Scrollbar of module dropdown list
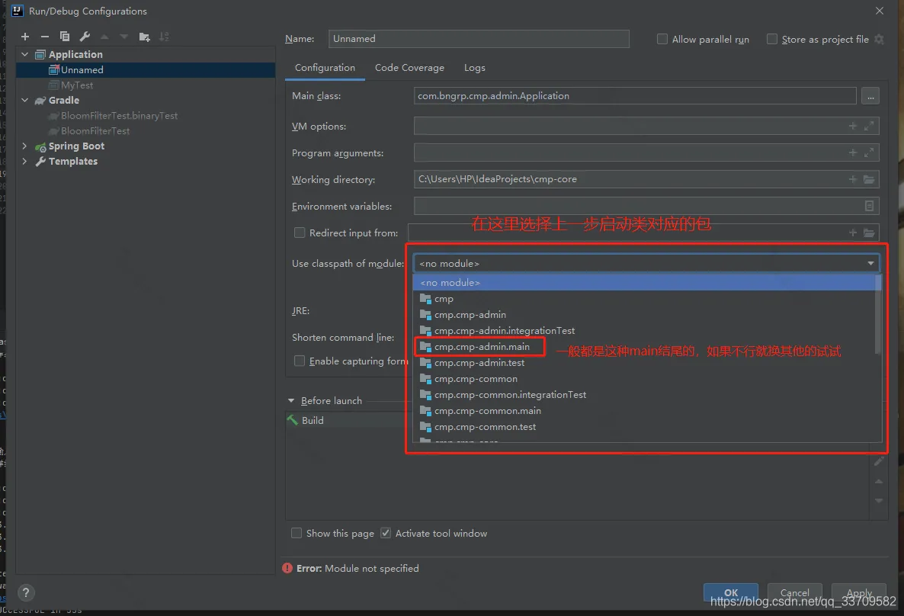This screenshot has width=904, height=616. coord(878,314)
